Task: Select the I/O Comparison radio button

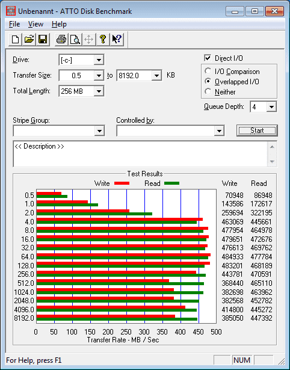Action: point(208,71)
